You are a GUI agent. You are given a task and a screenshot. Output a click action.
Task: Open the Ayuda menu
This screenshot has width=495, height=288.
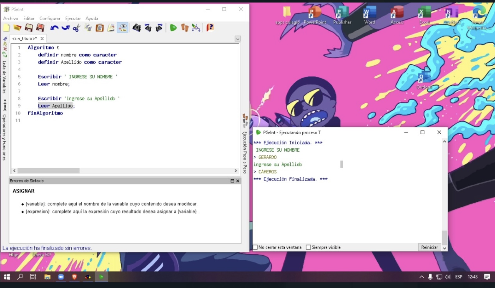92,19
